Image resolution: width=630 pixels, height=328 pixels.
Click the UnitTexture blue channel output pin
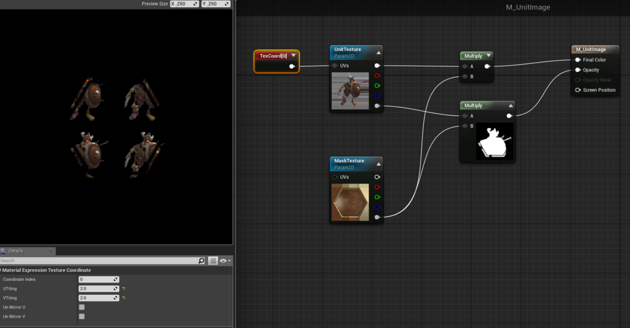377,96
